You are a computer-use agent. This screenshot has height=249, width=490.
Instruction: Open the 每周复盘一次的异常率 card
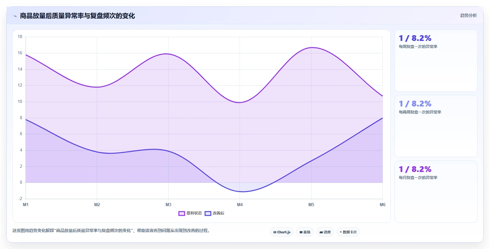pos(436,61)
